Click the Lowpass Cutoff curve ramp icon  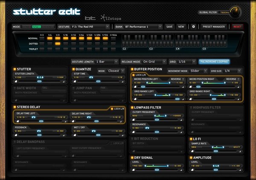click(x=134, y=120)
